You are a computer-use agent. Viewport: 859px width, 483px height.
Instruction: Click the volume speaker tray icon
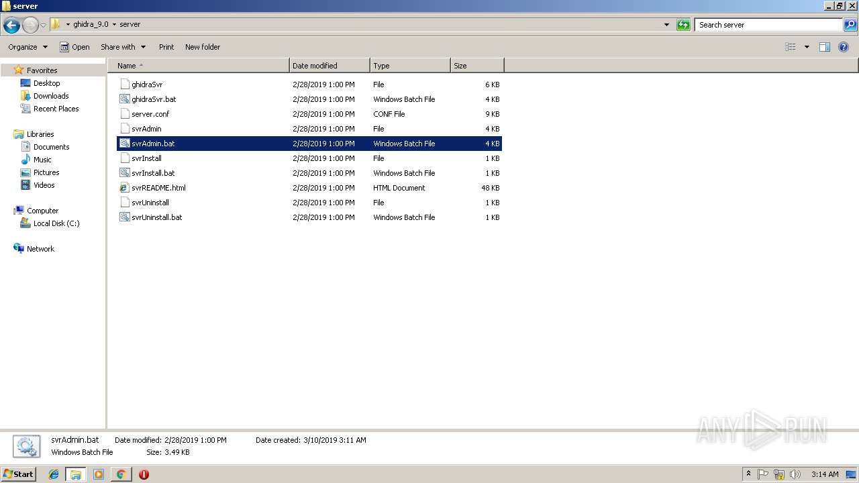point(795,474)
